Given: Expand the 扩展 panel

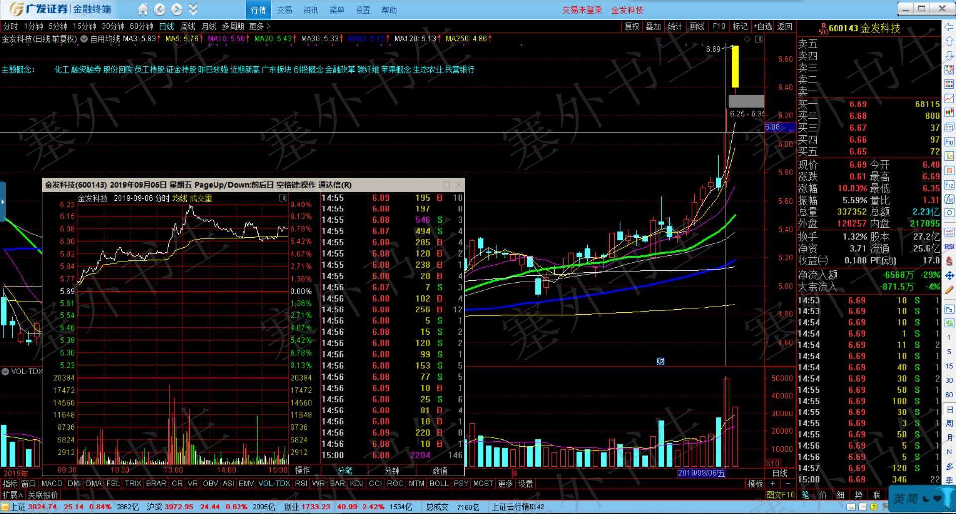Looking at the screenshot, I should [13, 495].
